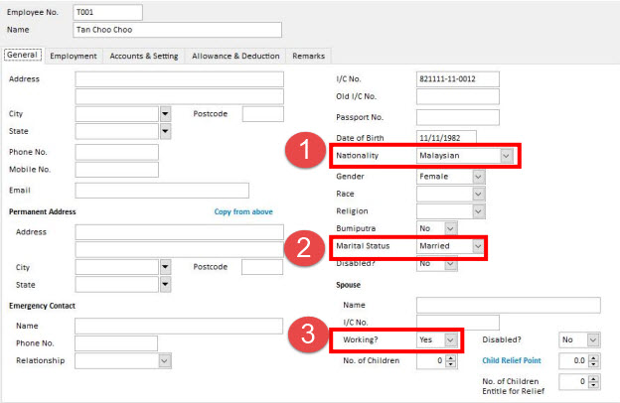Open the Accounts & Setting tab
The width and height of the screenshot is (620, 403).
[144, 57]
